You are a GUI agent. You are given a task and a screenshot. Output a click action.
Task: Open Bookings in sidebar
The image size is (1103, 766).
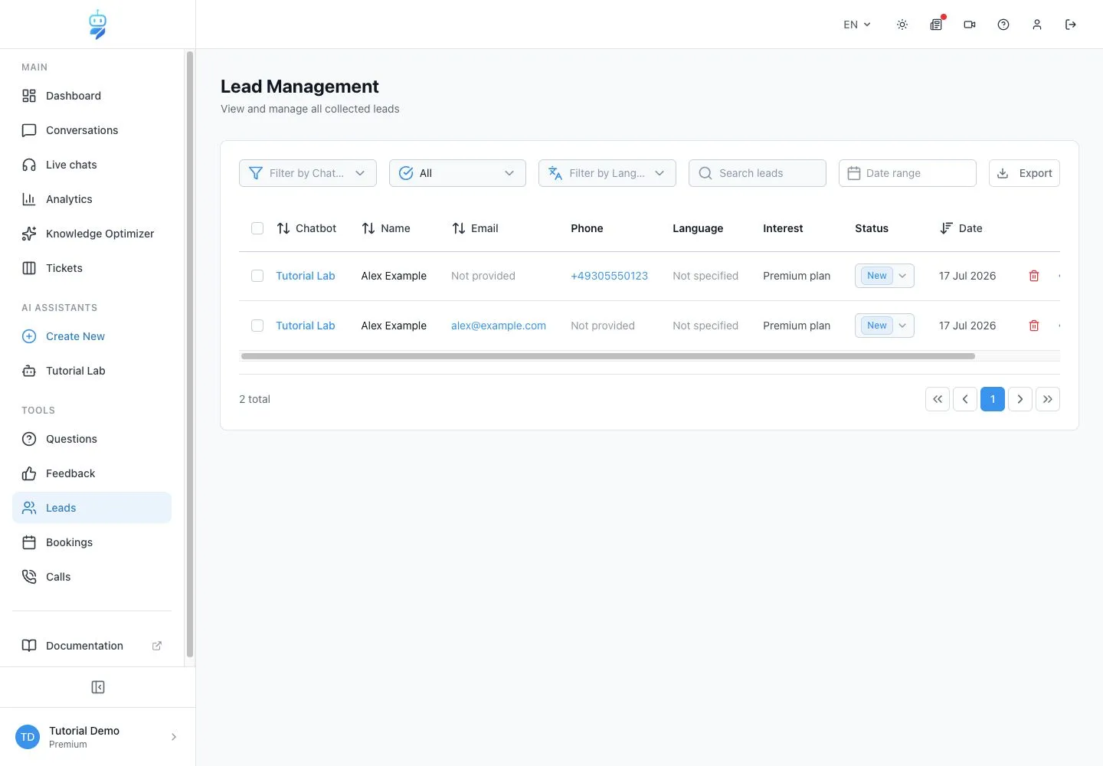(92, 542)
